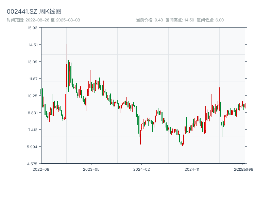Click the 区间高点 14.50 label

tap(180, 20)
